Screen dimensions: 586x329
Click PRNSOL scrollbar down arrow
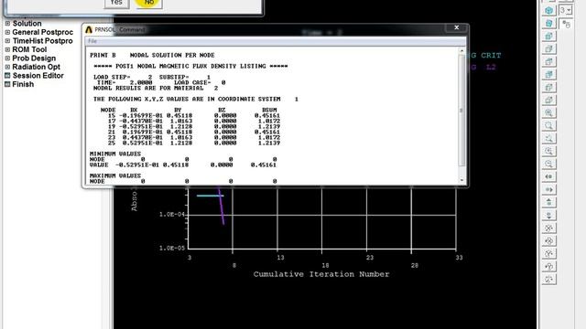click(x=461, y=181)
